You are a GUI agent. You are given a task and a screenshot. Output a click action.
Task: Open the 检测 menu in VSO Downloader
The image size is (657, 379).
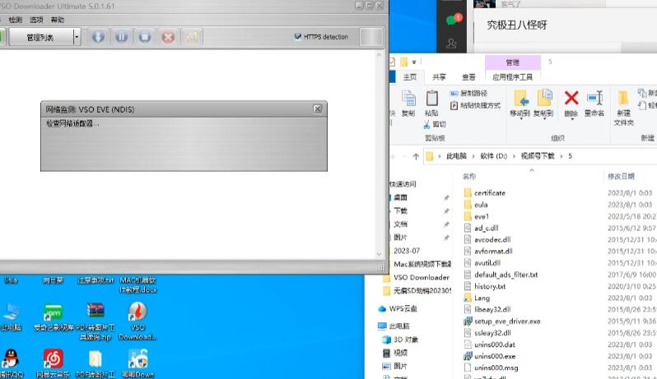pyautogui.click(x=16, y=20)
